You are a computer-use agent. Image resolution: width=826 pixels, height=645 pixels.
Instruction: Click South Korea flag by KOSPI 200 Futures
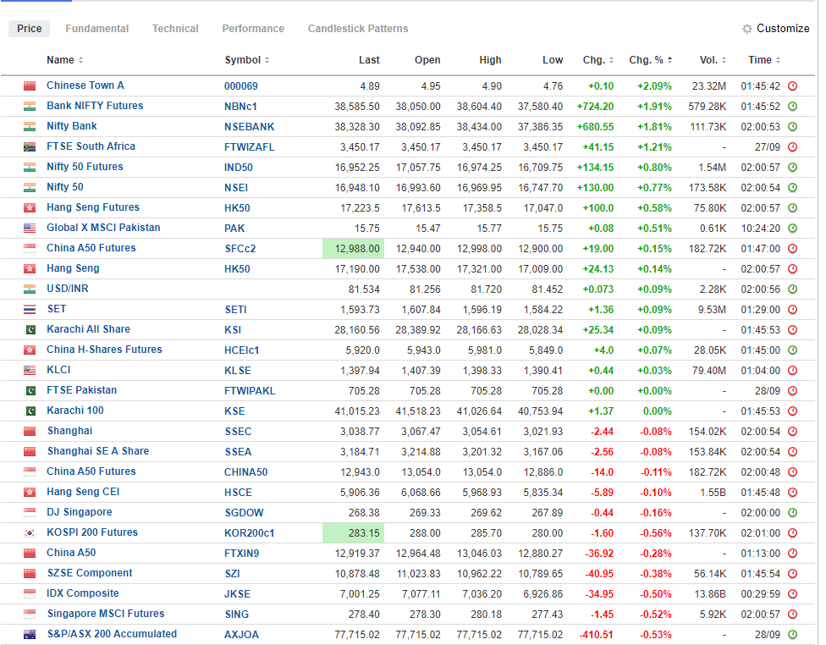(x=30, y=533)
